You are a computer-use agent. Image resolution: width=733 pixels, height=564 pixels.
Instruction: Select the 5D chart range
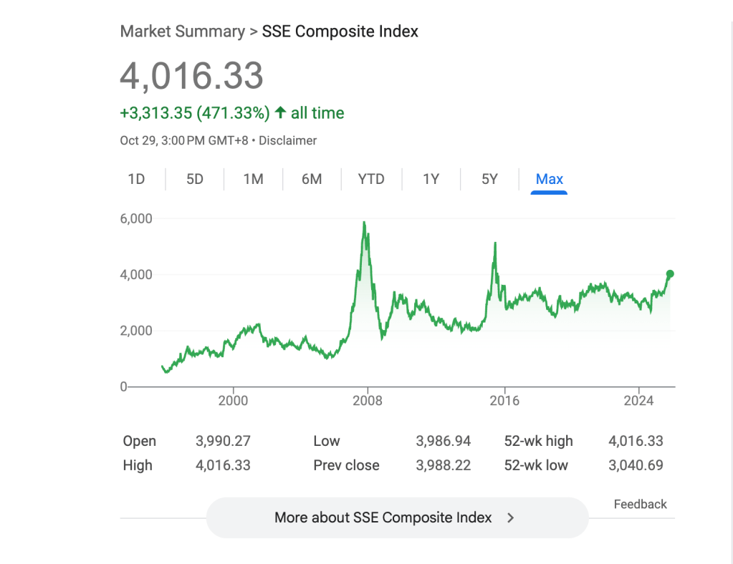pos(195,179)
